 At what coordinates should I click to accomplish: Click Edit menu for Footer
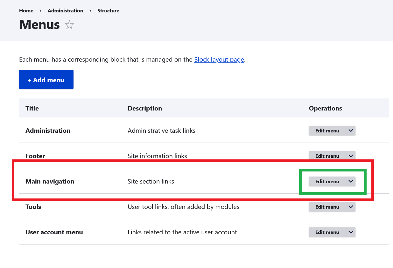coord(327,156)
